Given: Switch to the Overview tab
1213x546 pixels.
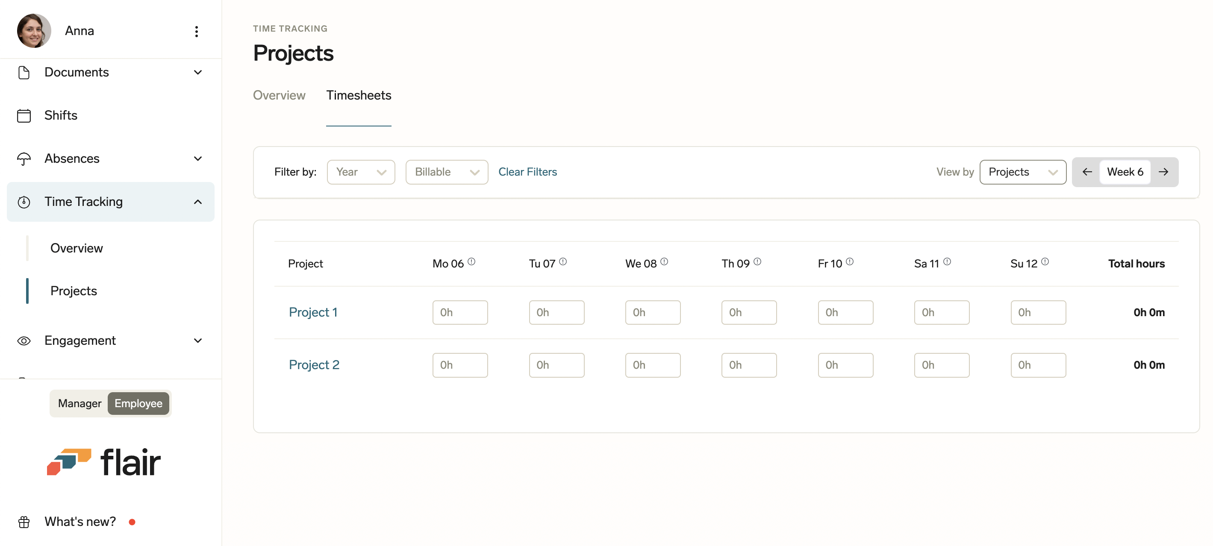Looking at the screenshot, I should click(279, 95).
